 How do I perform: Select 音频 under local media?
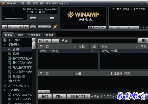pyautogui.click(x=16, y=49)
